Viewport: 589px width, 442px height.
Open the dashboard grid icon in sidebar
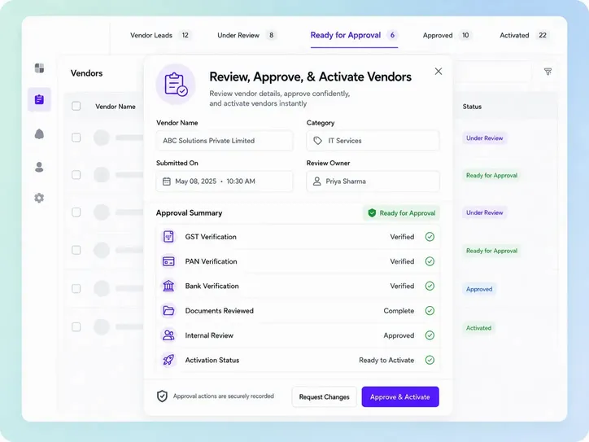[39, 68]
